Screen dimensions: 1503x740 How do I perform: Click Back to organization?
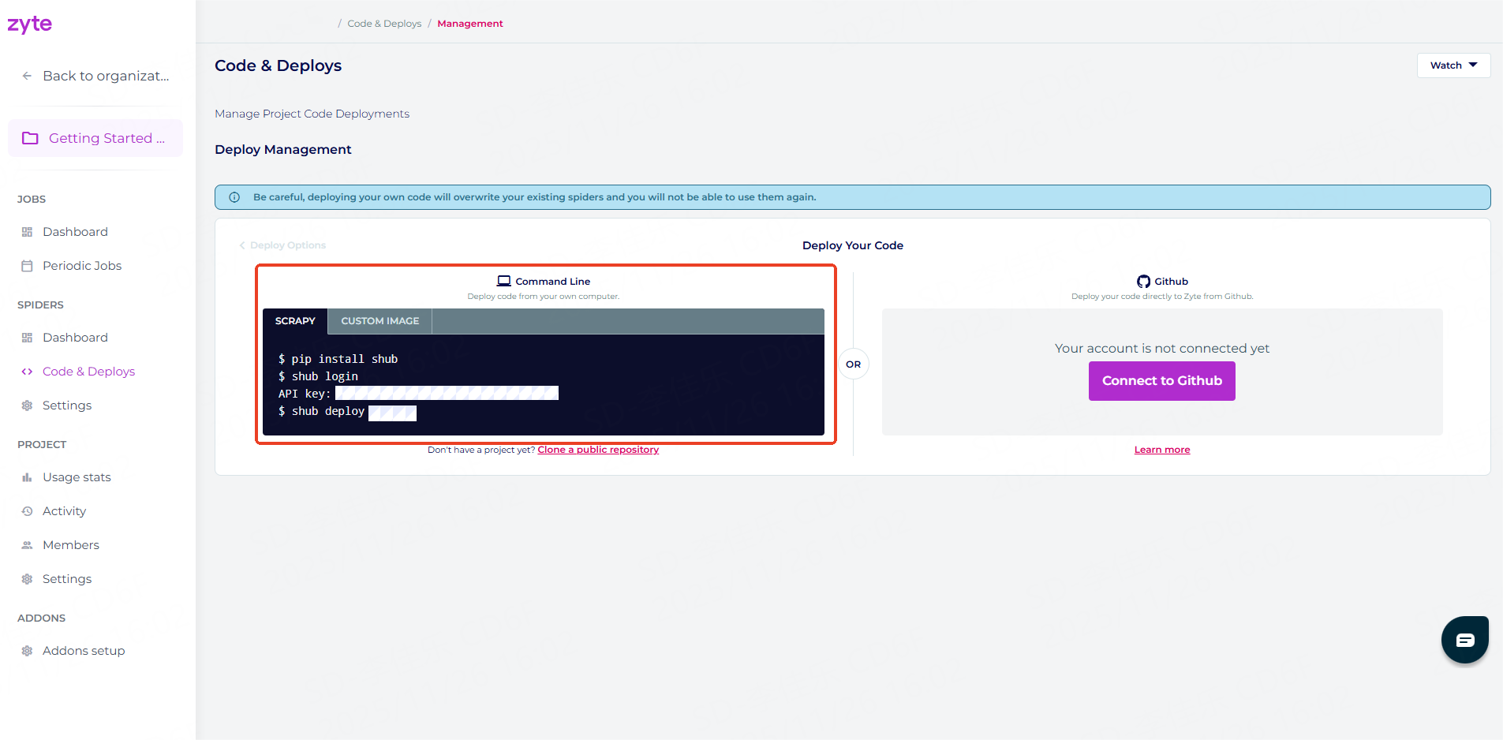point(95,75)
